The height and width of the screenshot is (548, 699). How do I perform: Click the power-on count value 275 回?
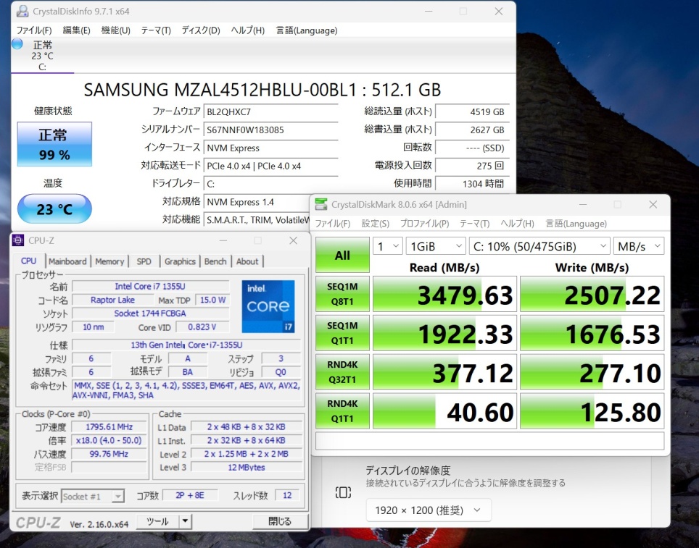click(472, 166)
